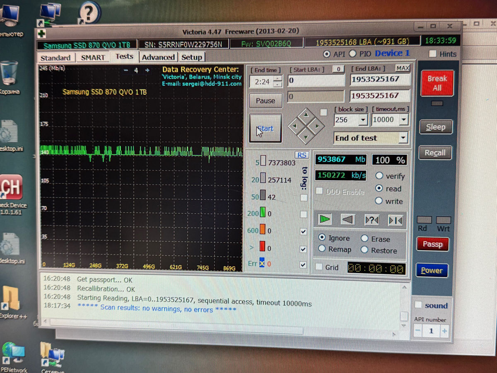Click the RS reset counters button

[x=302, y=155]
